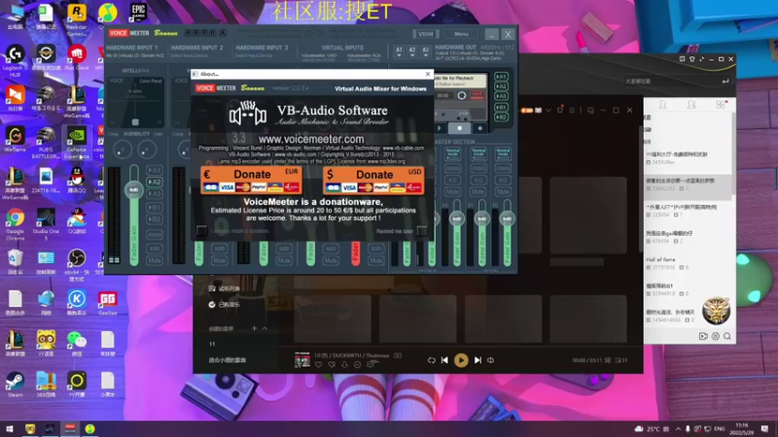Stop the Voicemeeter cassette recorder
Image resolution: width=778 pixels, height=437 pixels.
click(459, 128)
